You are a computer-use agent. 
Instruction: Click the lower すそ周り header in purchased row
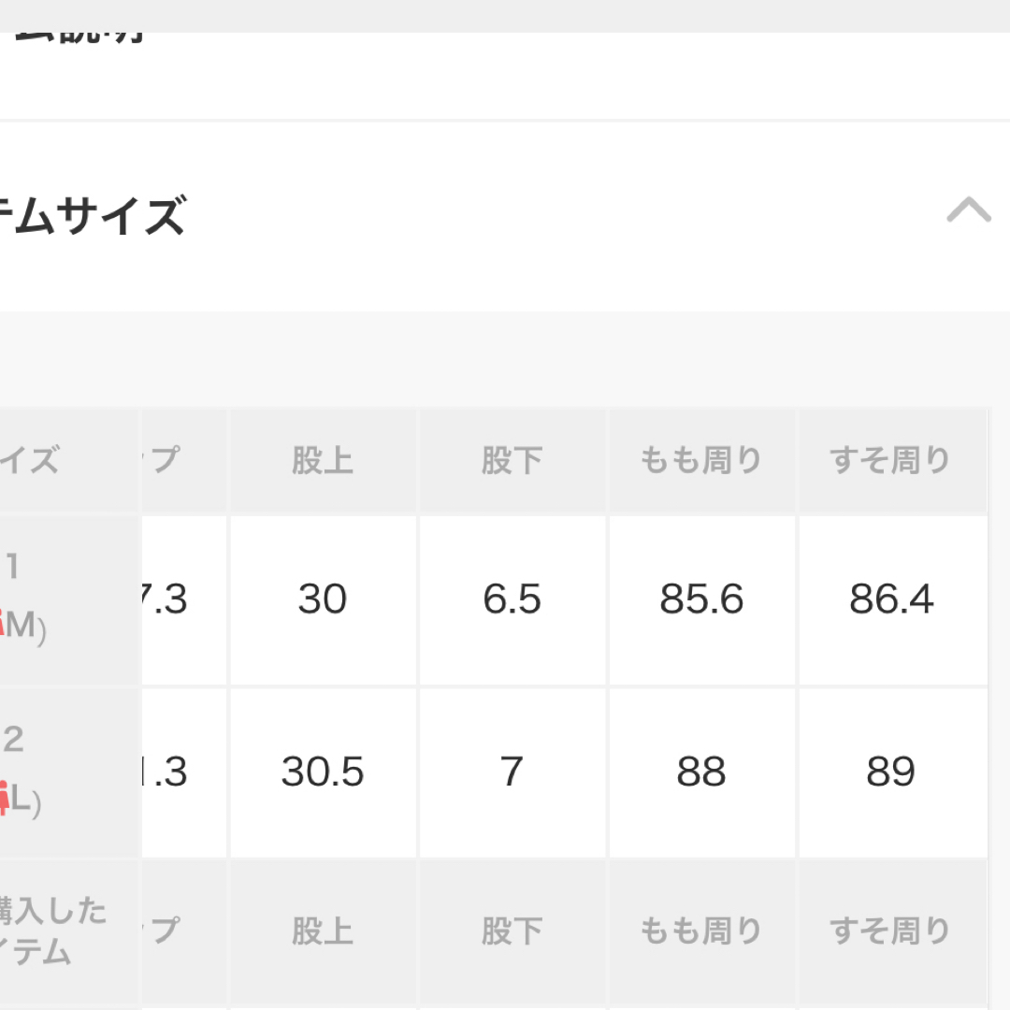click(893, 932)
